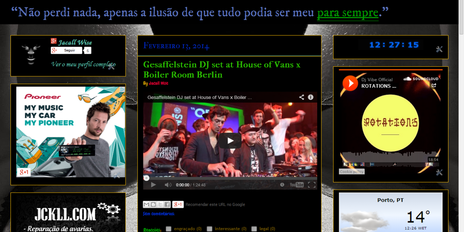
Task: Click the author link Jacall Wise under the title
Action: 159,83
